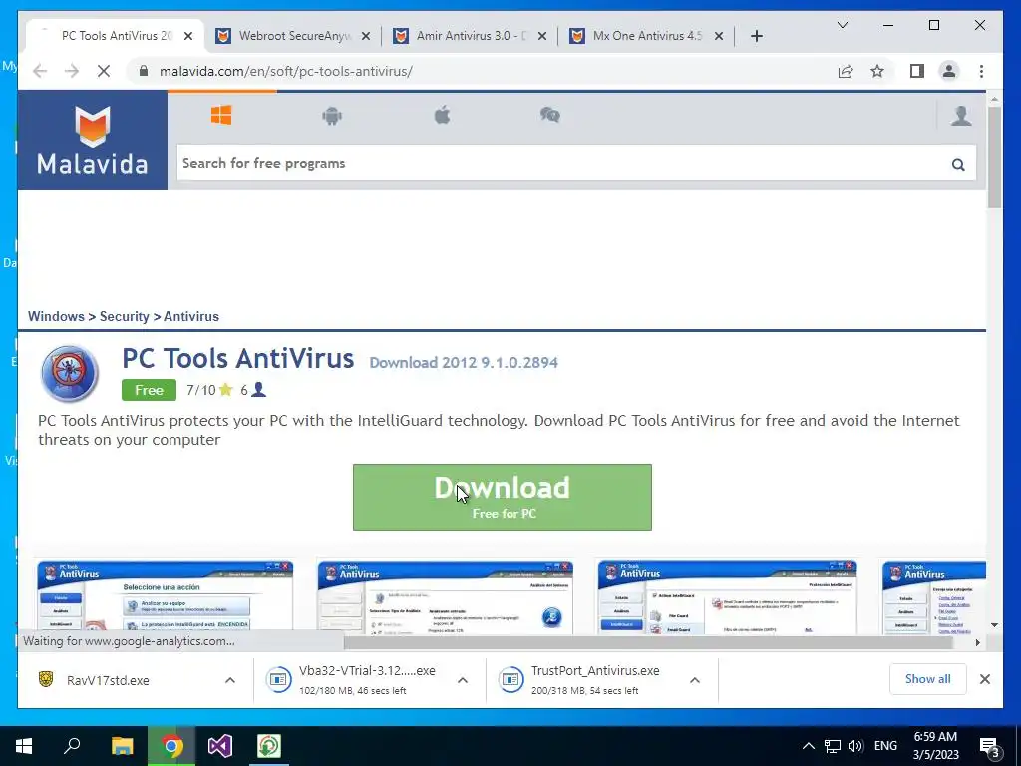
Task: Open the Chrome profile avatar
Action: 949,71
